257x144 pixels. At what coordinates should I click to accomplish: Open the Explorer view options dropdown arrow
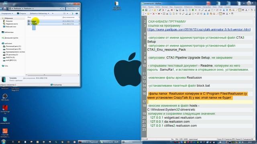tap(67, 13)
